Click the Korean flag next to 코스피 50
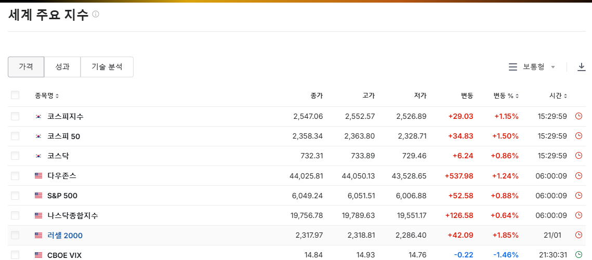 point(38,136)
